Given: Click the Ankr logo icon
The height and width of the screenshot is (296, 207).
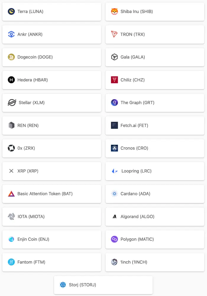Looking at the screenshot, I should pos(11,34).
